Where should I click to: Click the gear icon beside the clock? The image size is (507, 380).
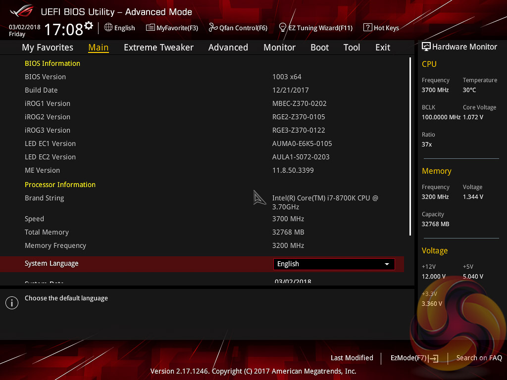(x=89, y=26)
